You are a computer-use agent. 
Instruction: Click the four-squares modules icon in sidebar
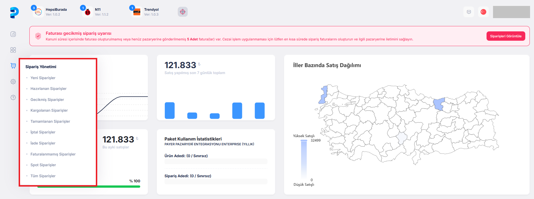pyautogui.click(x=13, y=50)
